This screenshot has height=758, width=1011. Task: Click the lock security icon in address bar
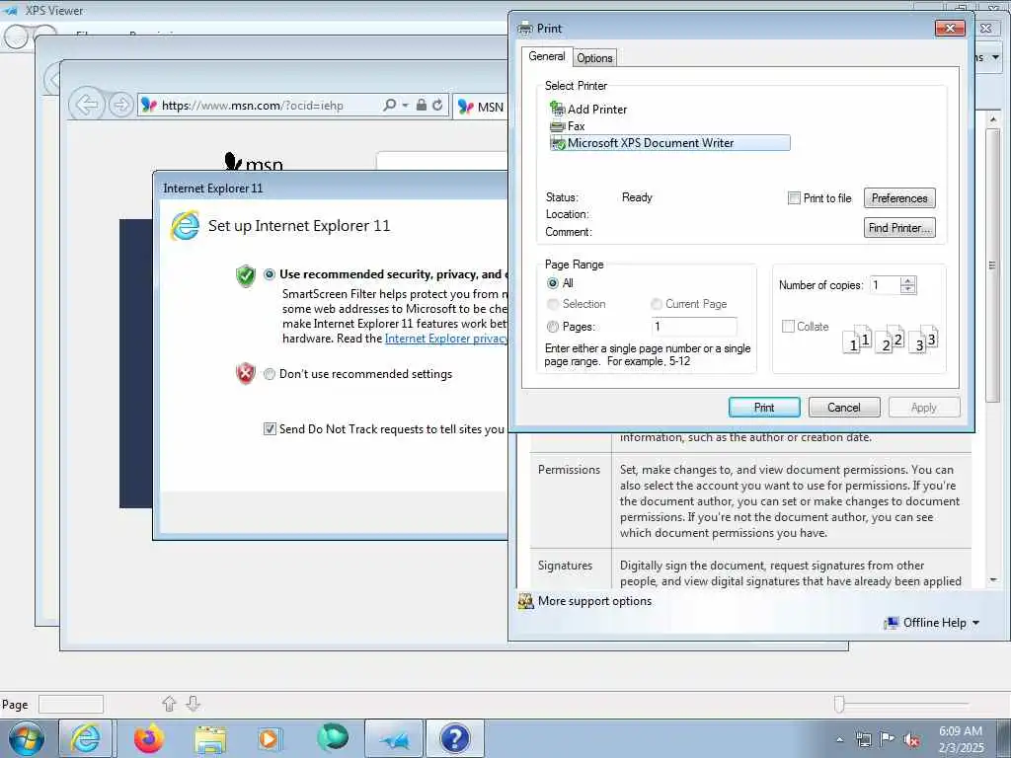click(x=421, y=105)
